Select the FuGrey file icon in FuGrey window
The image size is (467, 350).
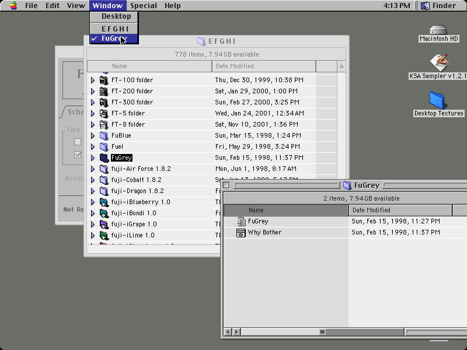click(241, 221)
